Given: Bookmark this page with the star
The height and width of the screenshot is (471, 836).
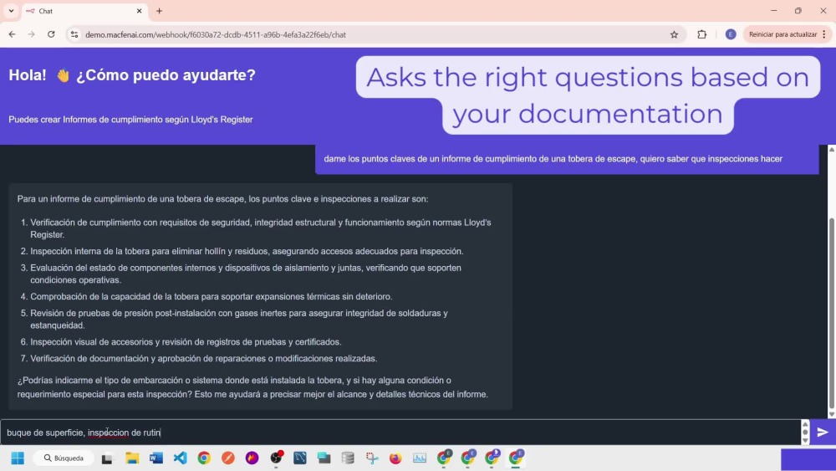Looking at the screenshot, I should (x=674, y=34).
